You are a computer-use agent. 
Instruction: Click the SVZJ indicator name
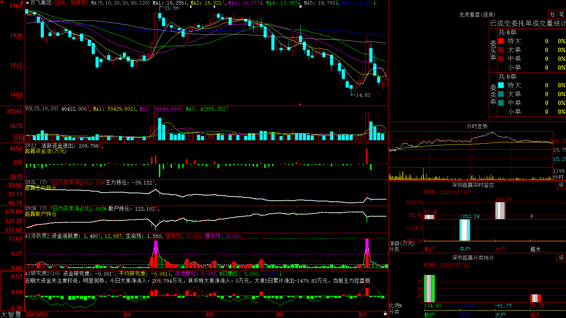click(31, 146)
